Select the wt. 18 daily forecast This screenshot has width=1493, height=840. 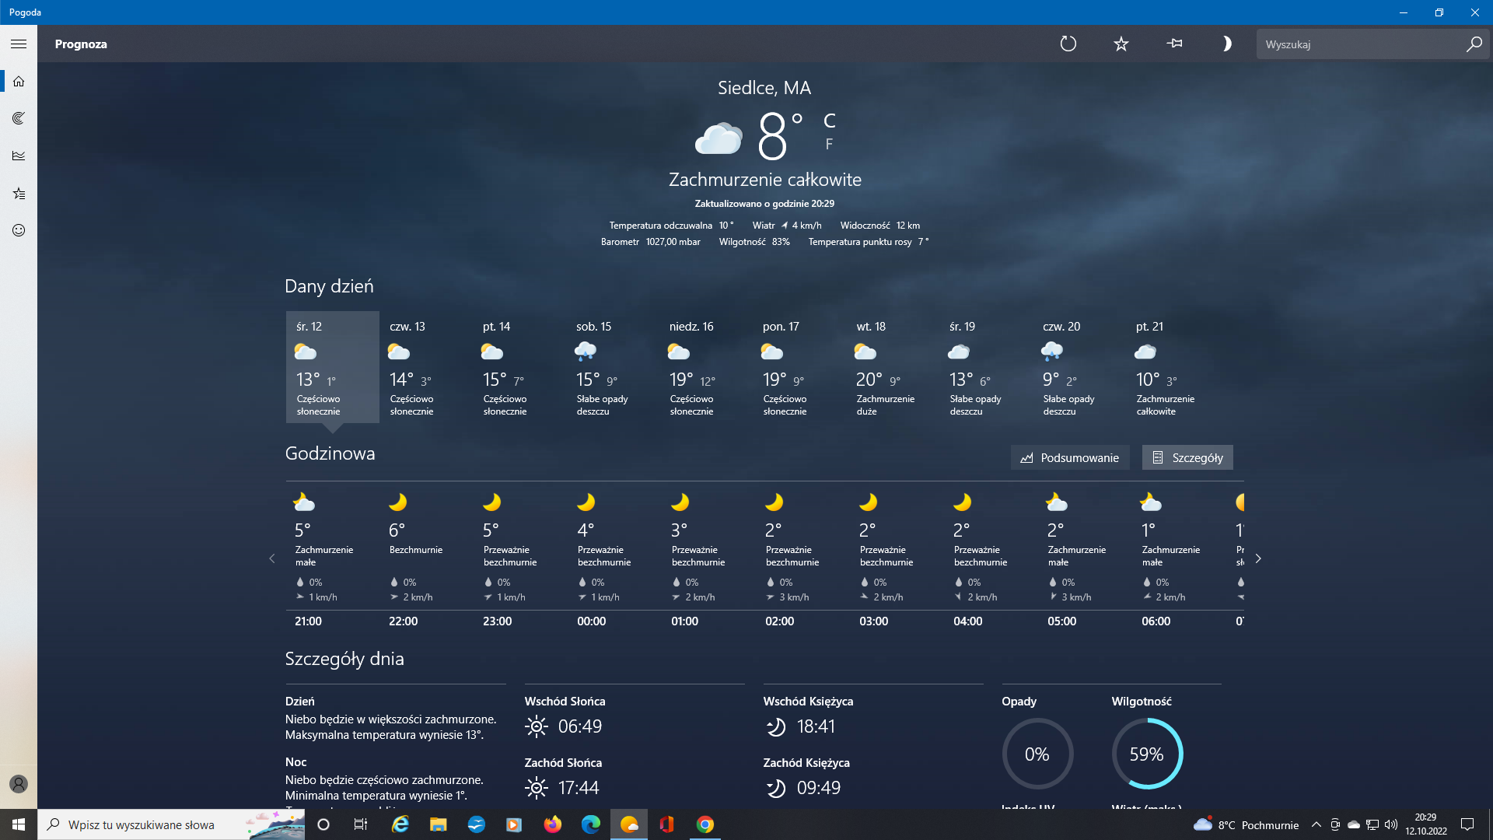892,367
